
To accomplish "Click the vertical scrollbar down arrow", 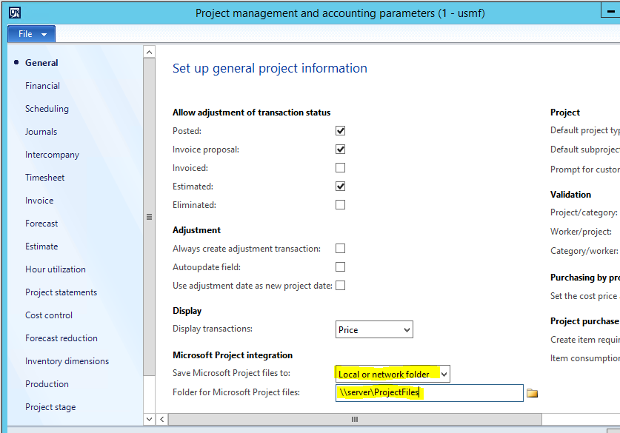I will pyautogui.click(x=149, y=418).
